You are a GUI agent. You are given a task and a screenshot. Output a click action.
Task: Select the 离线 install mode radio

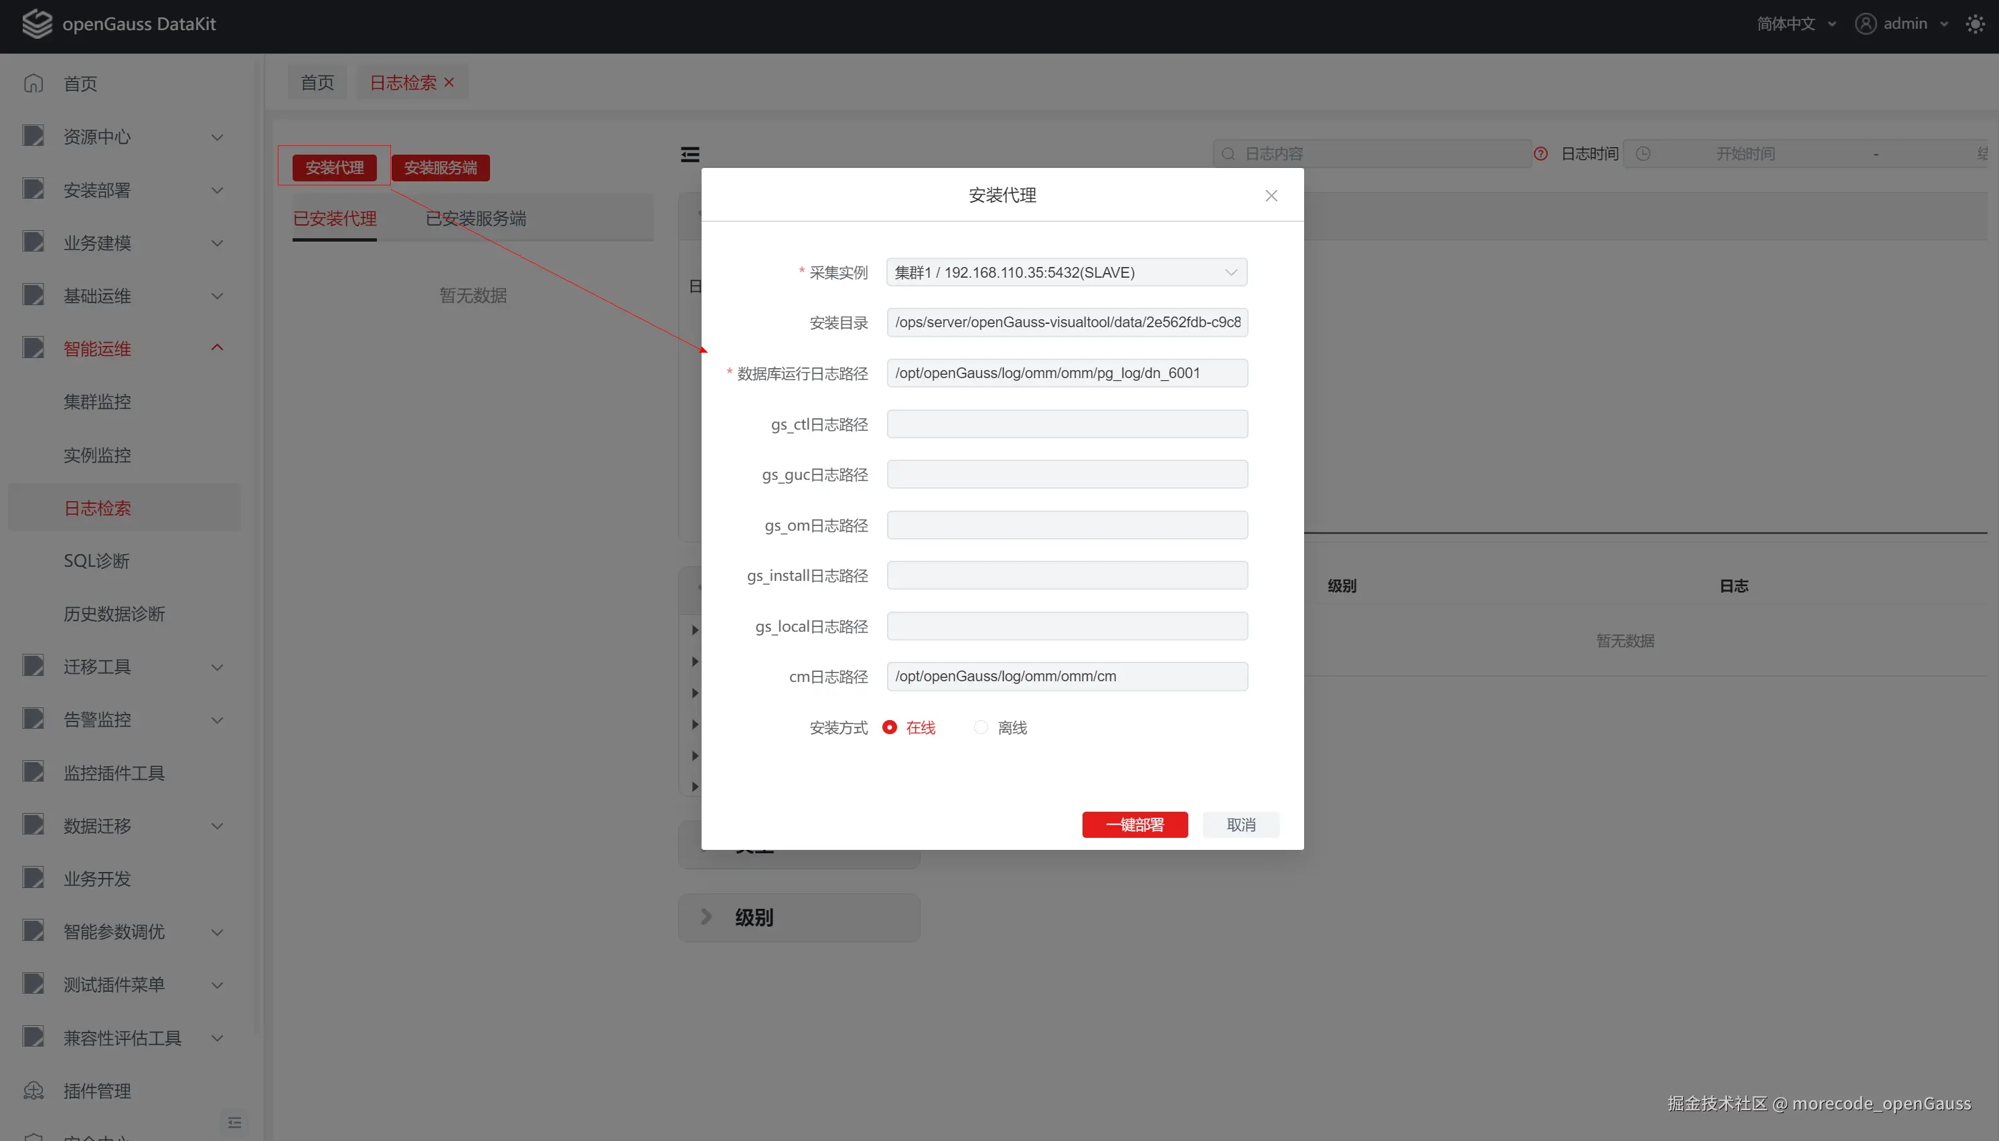click(x=981, y=727)
